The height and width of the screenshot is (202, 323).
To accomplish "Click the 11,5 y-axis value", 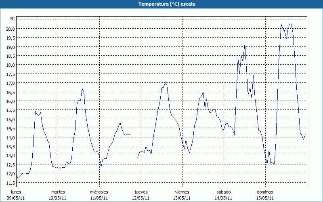I will (10, 183).
